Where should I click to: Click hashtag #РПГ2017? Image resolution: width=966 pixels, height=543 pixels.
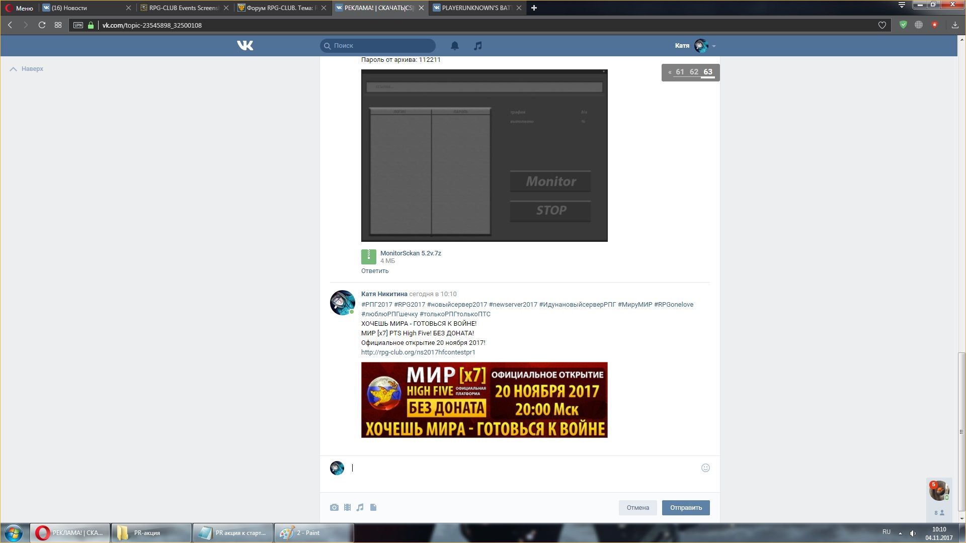[x=377, y=305]
